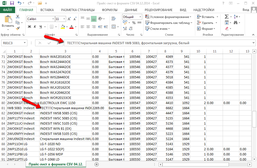Decrease font size with the small A icon
Viewport: 257px width, 168px height.
click(x=75, y=19)
